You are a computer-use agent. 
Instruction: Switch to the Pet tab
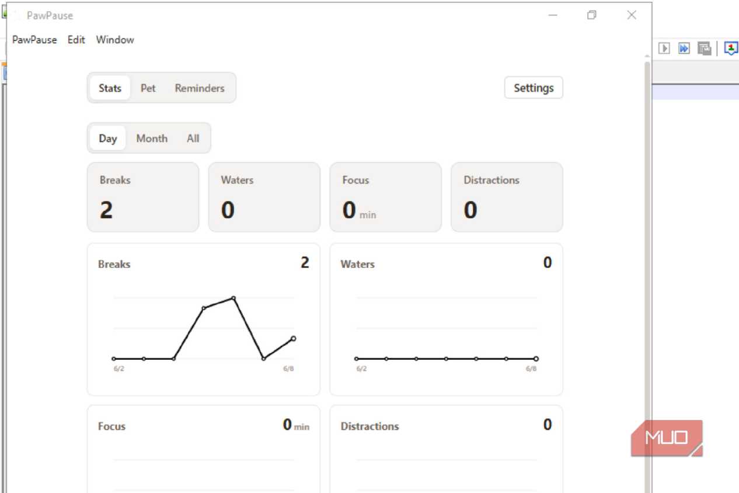[x=148, y=88]
